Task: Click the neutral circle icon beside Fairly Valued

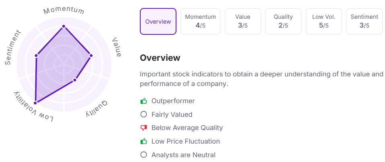Action: [143, 114]
